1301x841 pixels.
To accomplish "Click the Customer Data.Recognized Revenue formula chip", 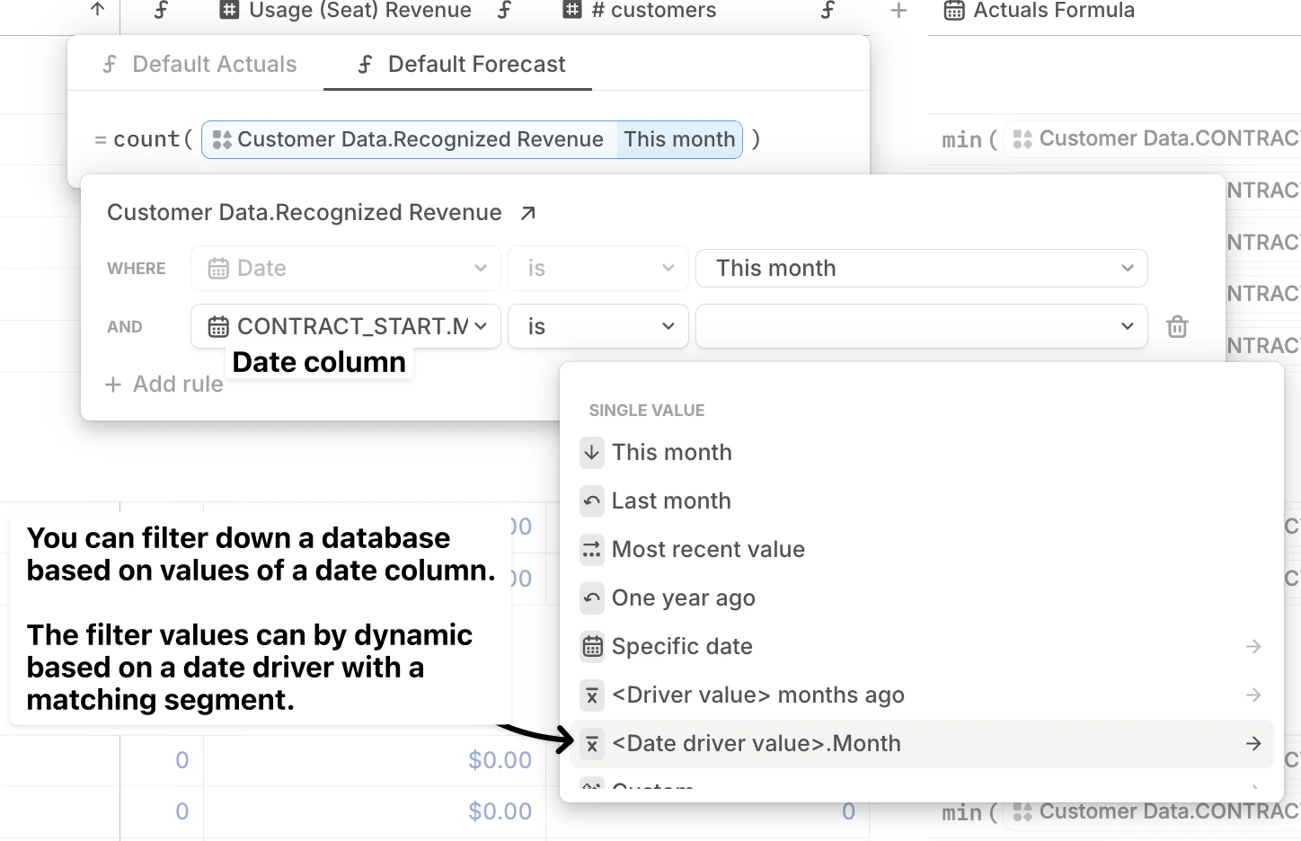I will click(411, 140).
